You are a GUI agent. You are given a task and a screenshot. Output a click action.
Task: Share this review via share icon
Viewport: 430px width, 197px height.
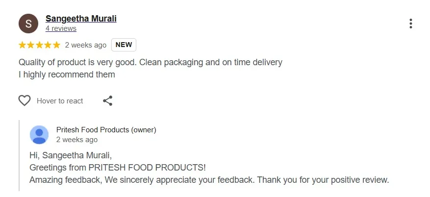(x=108, y=101)
